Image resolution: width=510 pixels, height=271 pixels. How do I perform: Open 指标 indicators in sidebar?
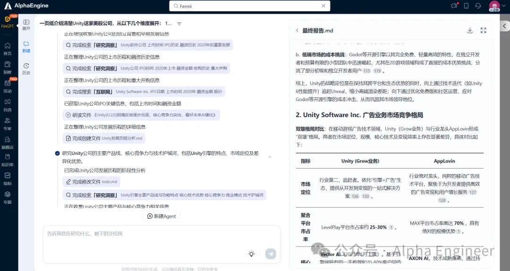(x=8, y=179)
